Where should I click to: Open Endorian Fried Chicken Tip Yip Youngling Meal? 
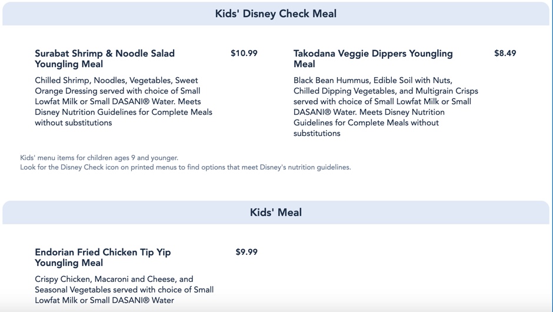tap(102, 257)
